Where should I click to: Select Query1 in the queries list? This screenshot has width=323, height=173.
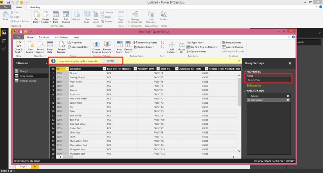tap(31, 71)
